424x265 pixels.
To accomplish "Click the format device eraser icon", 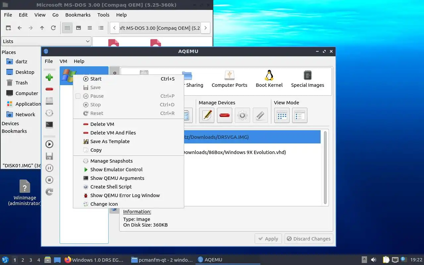I will pyautogui.click(x=260, y=115).
